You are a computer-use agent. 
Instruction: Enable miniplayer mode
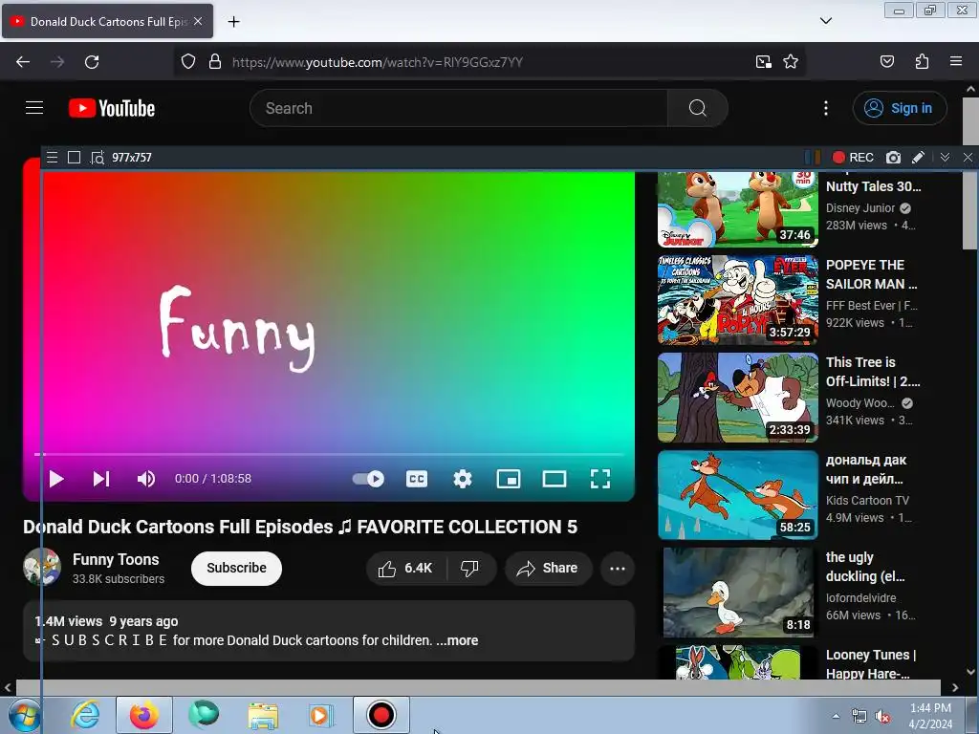(x=509, y=479)
